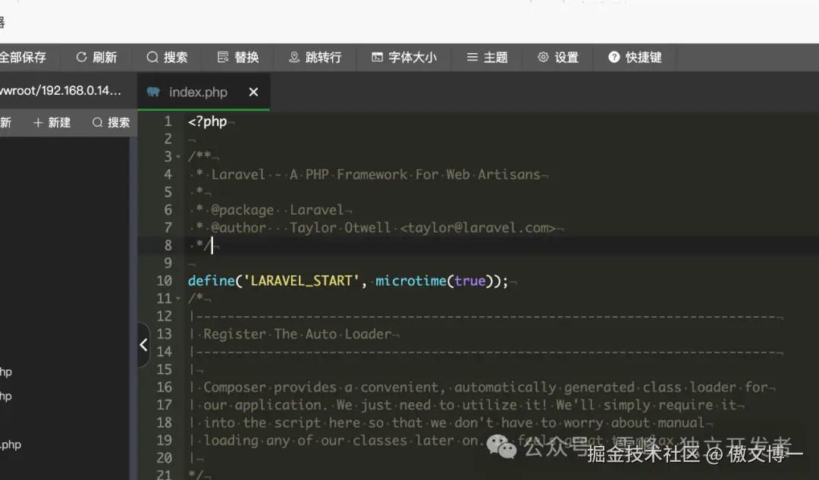The height and width of the screenshot is (480, 819).
Task: Click the PHP elephant icon on tab
Action: tap(153, 92)
